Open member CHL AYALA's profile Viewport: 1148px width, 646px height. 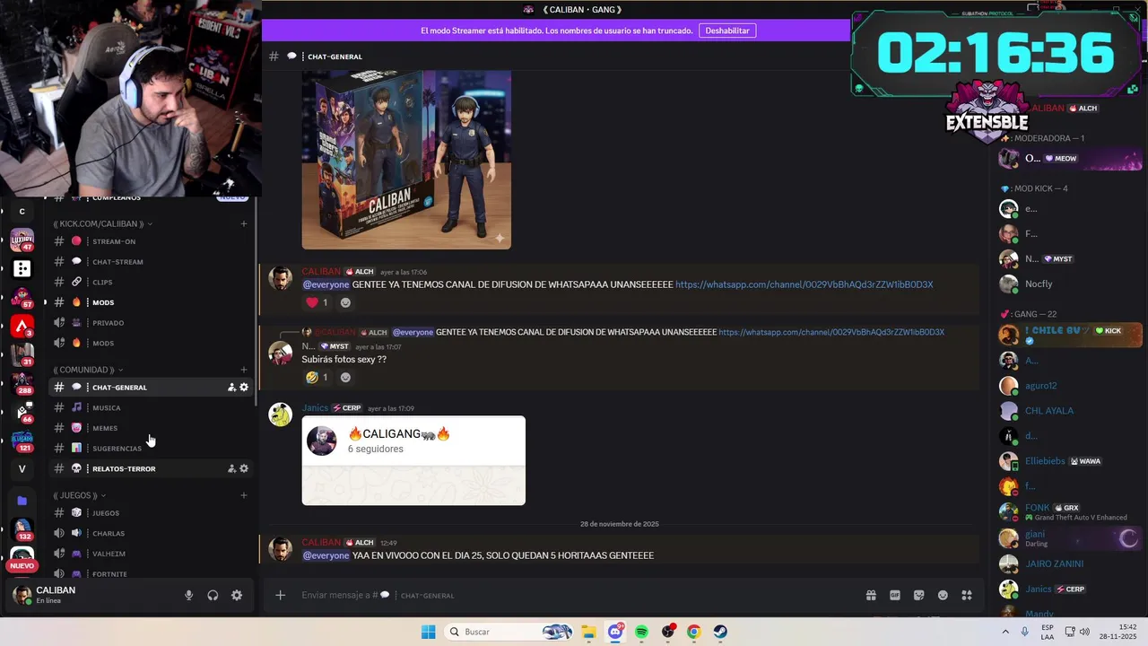1070,411
